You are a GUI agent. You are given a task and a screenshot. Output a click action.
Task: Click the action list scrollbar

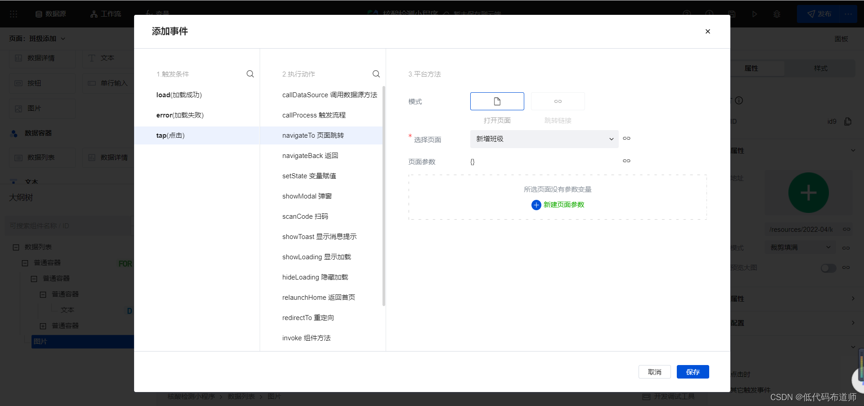pos(384,196)
